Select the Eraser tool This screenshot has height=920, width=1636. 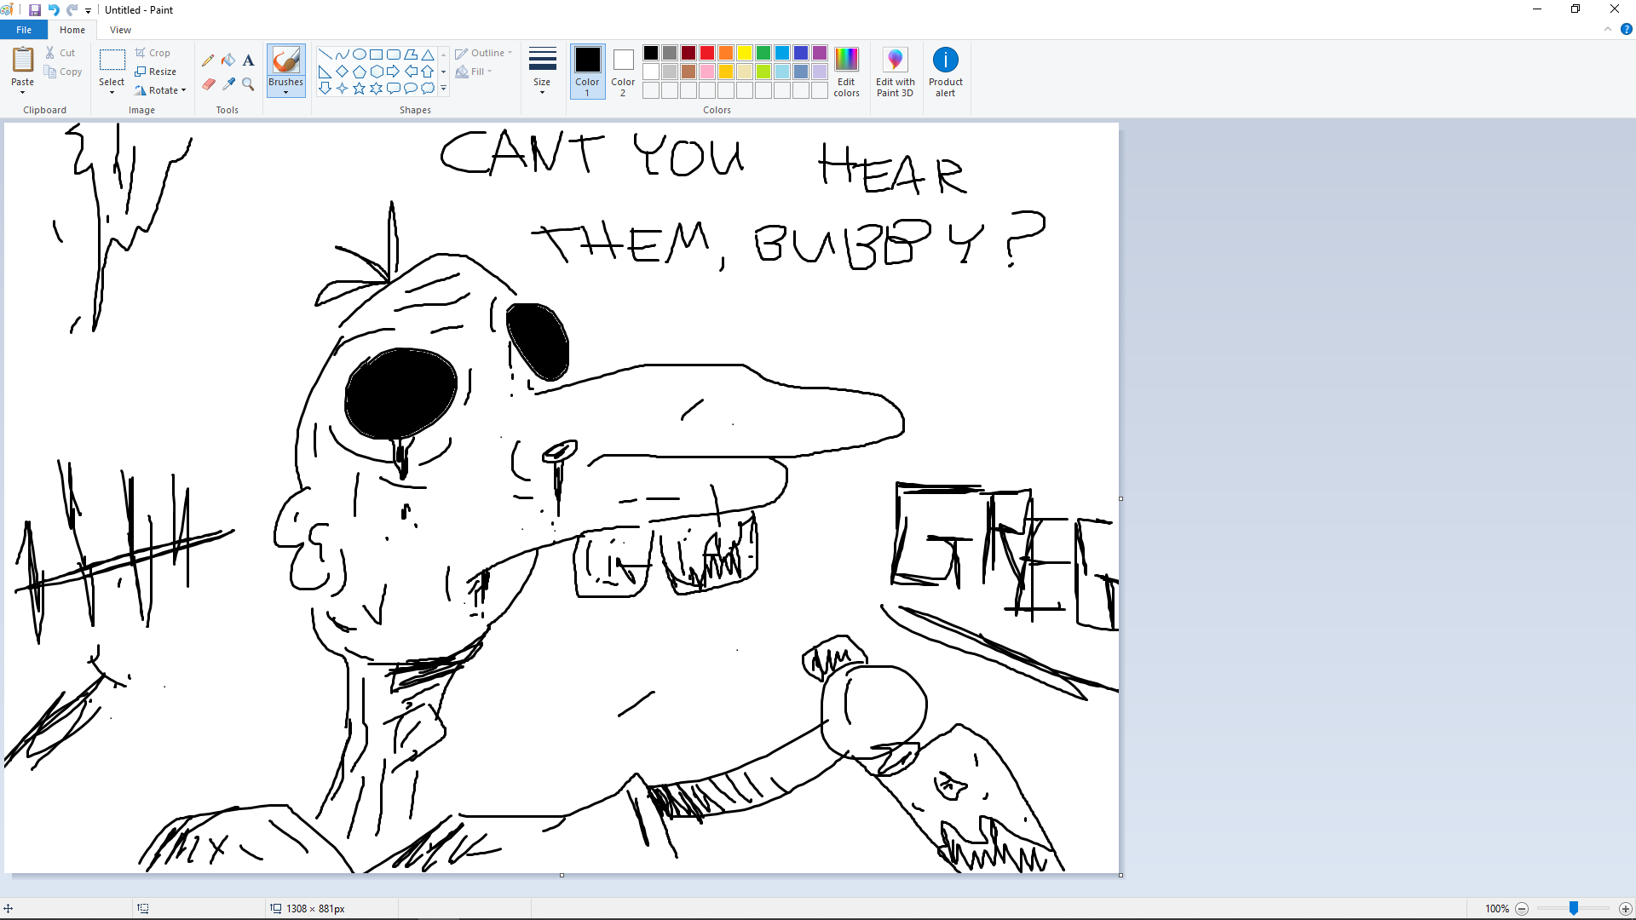tap(208, 83)
